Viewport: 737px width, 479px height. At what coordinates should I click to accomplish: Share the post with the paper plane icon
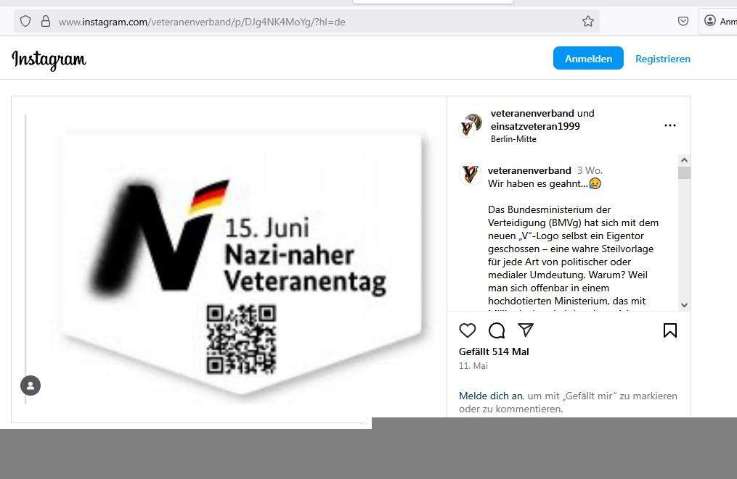526,330
